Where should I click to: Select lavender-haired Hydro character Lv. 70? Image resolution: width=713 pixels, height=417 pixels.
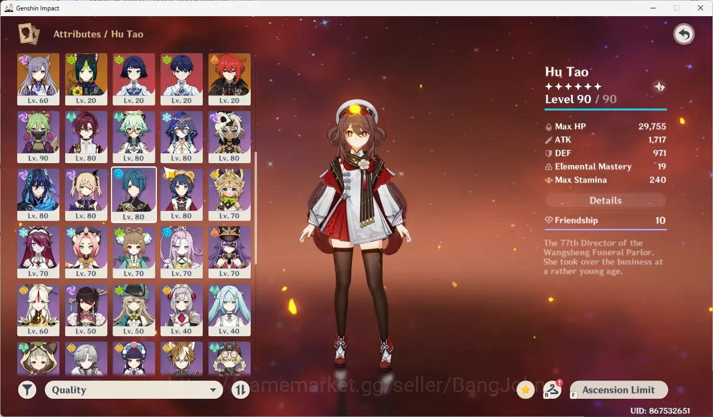[181, 252]
